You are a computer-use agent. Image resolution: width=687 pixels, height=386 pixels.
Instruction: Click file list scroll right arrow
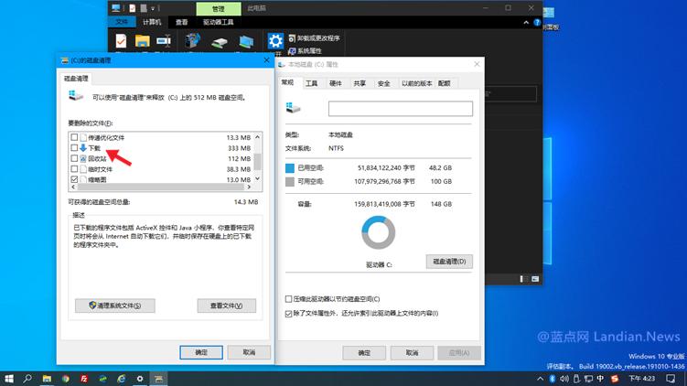[249, 188]
